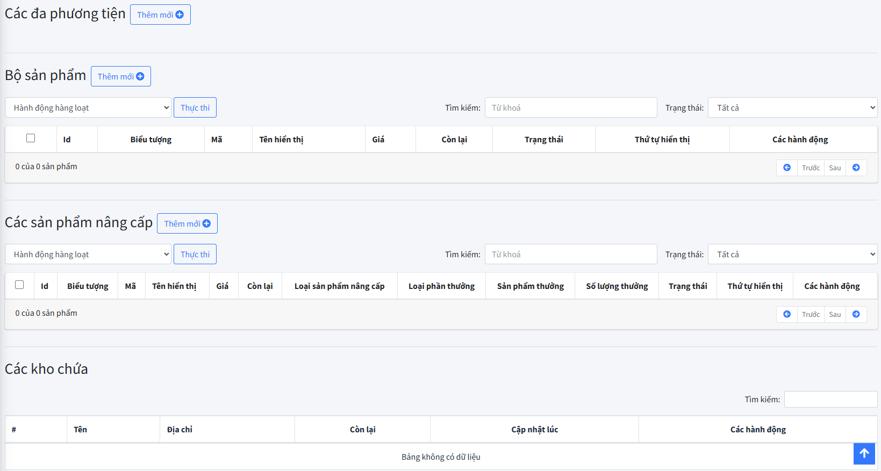
Task: Click next arrow icon in upgrade products pagination
Action: point(856,314)
